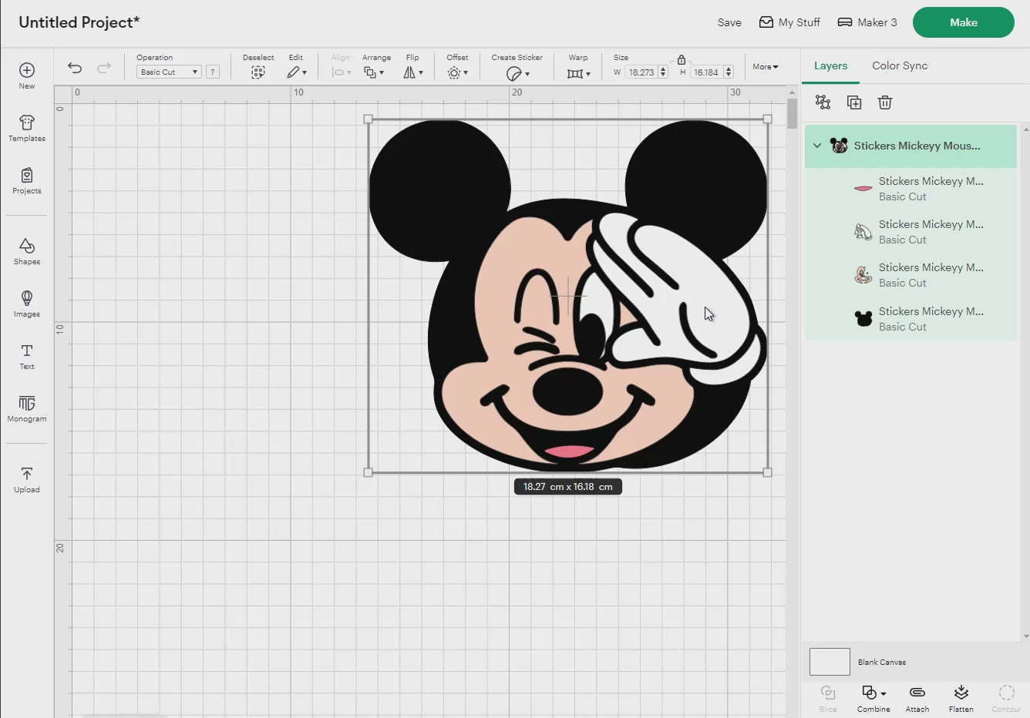Viewport: 1030px width, 718px height.
Task: Click the Attach button
Action: [917, 698]
